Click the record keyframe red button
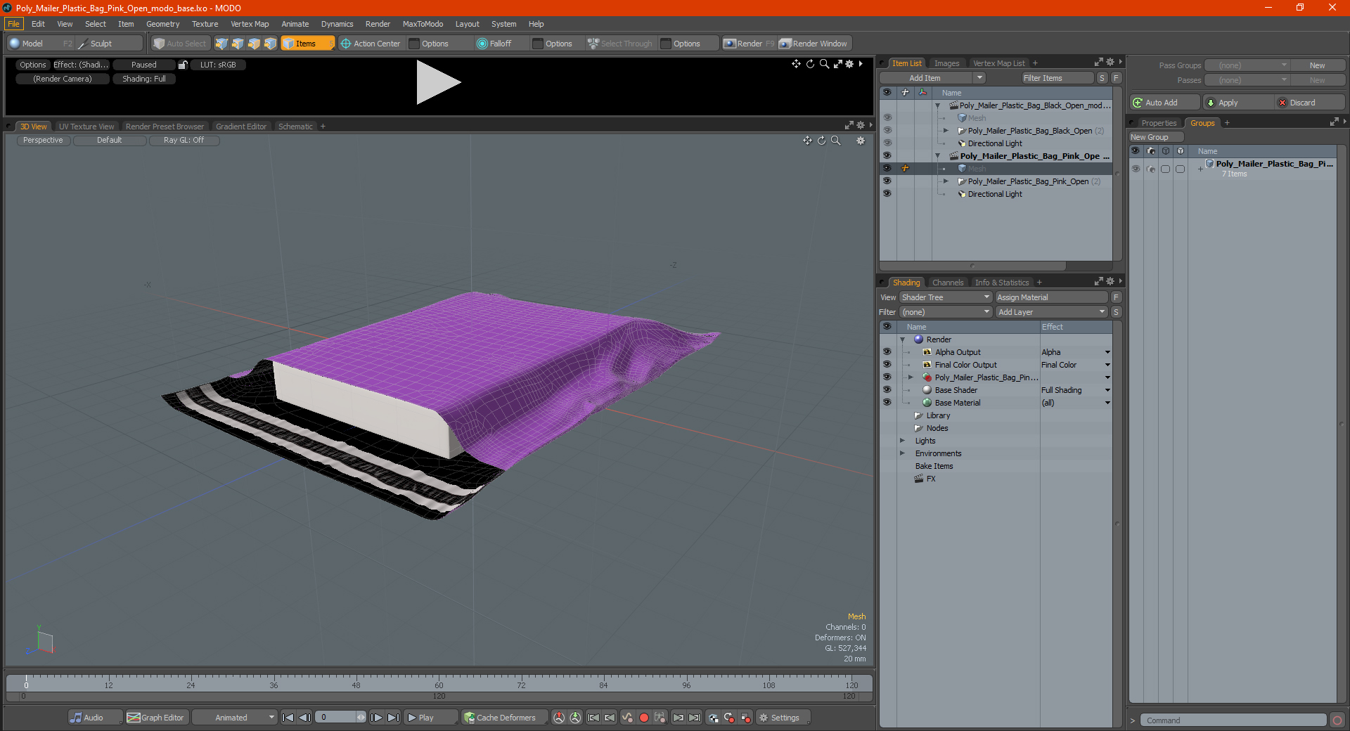The image size is (1350, 731). pyautogui.click(x=643, y=718)
